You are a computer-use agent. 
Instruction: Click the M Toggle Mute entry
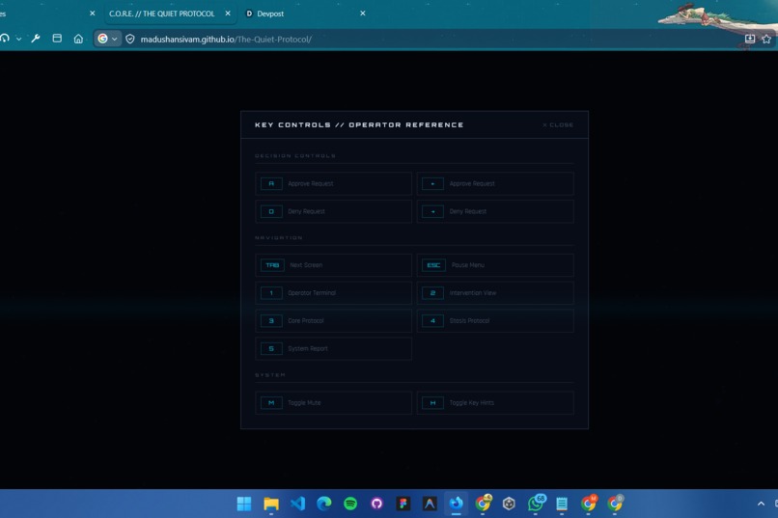333,403
